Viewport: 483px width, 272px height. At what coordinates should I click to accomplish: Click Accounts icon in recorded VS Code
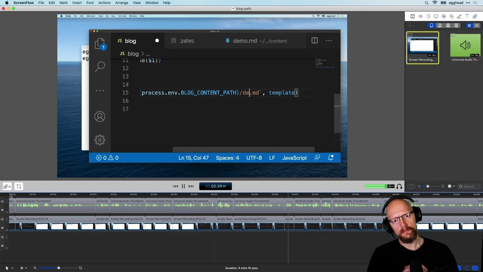[100, 117]
